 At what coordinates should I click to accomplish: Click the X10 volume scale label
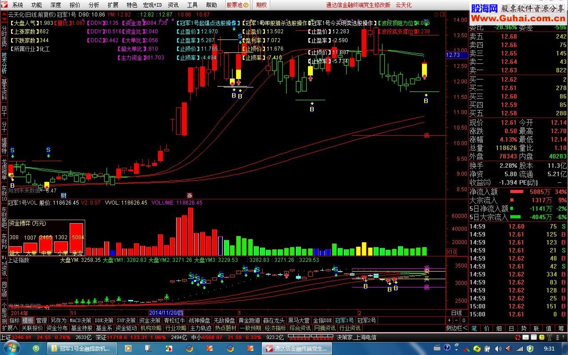(x=451, y=252)
